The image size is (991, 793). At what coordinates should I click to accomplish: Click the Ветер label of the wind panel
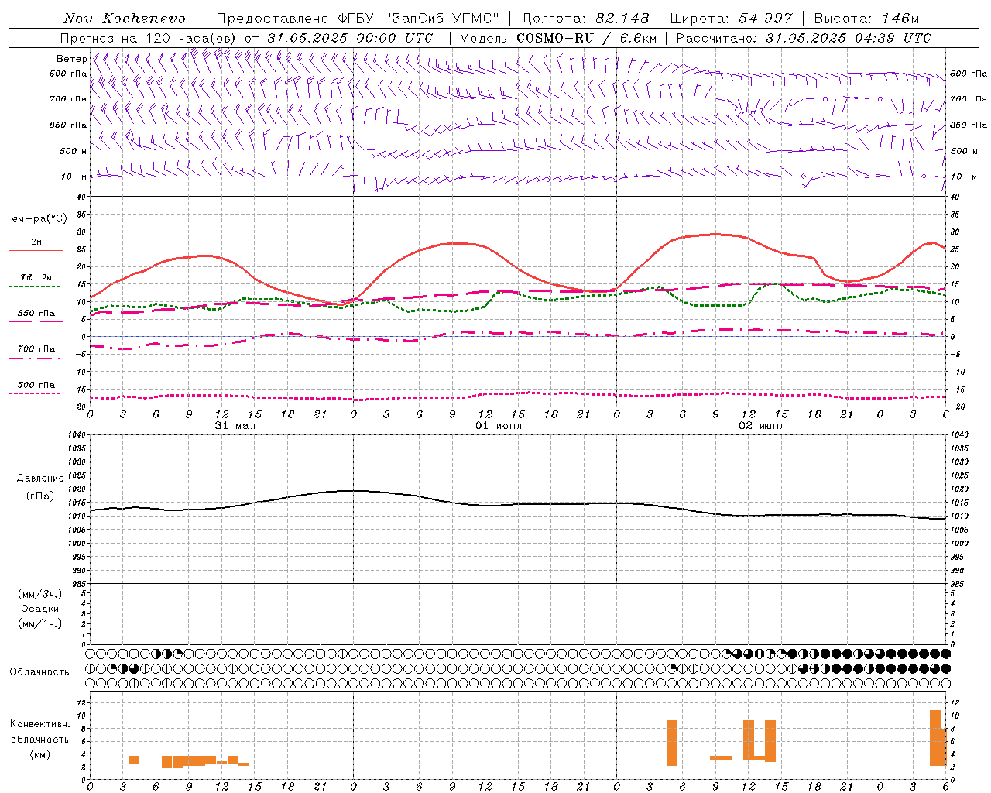[71, 59]
